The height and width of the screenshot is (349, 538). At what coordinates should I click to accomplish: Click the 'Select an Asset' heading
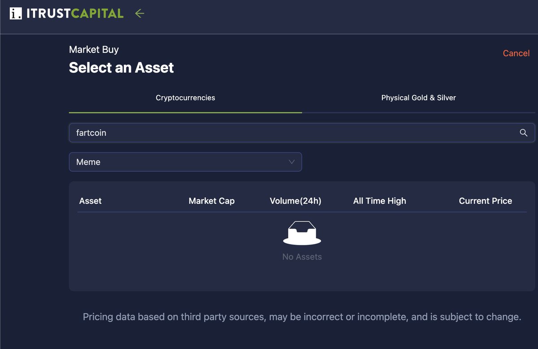tap(121, 68)
